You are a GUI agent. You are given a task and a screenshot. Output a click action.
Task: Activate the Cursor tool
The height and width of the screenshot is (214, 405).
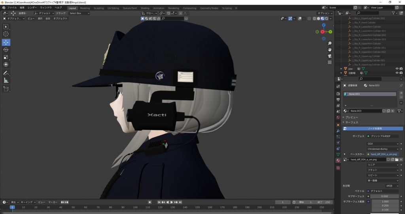click(6, 34)
